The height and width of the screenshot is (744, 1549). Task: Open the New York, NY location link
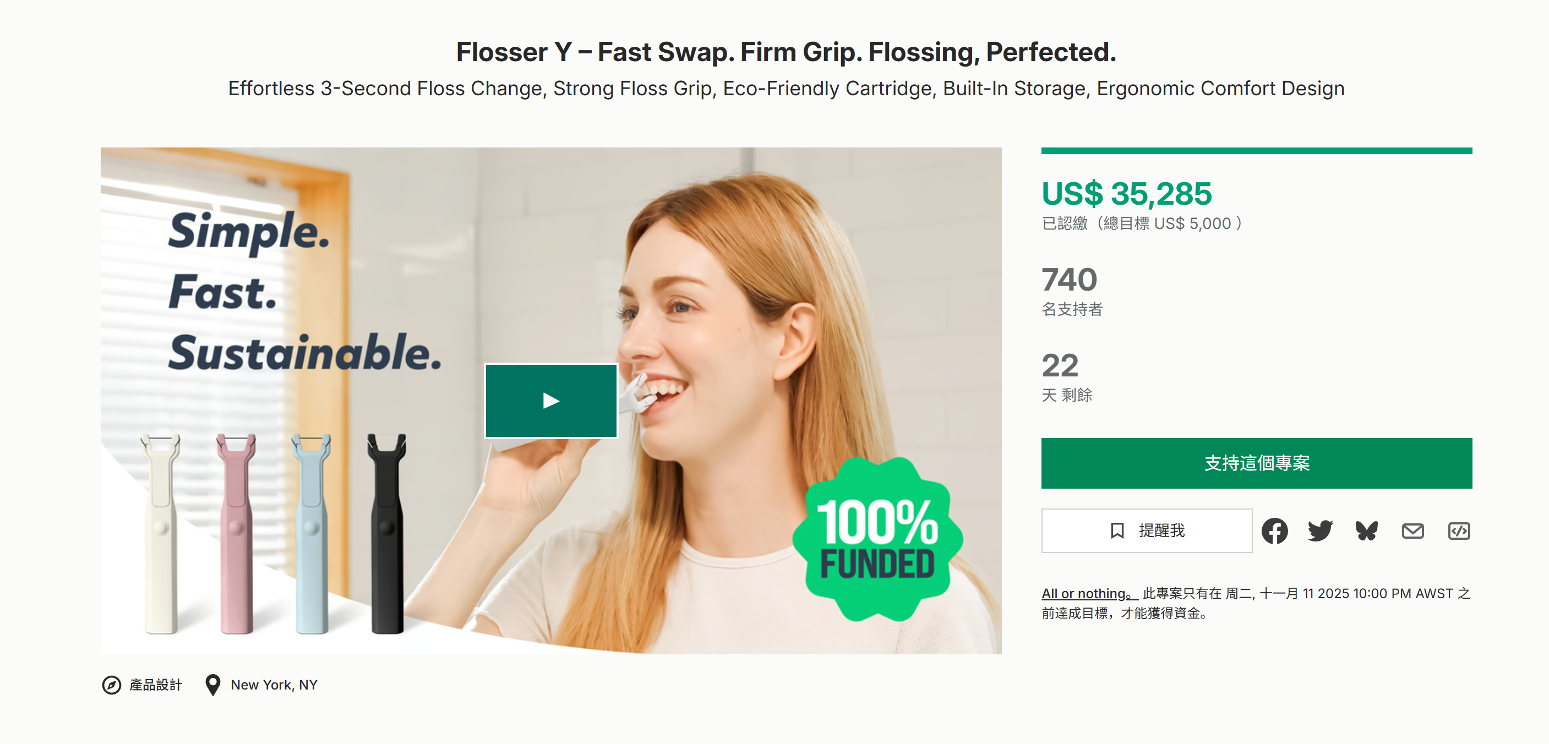(274, 685)
